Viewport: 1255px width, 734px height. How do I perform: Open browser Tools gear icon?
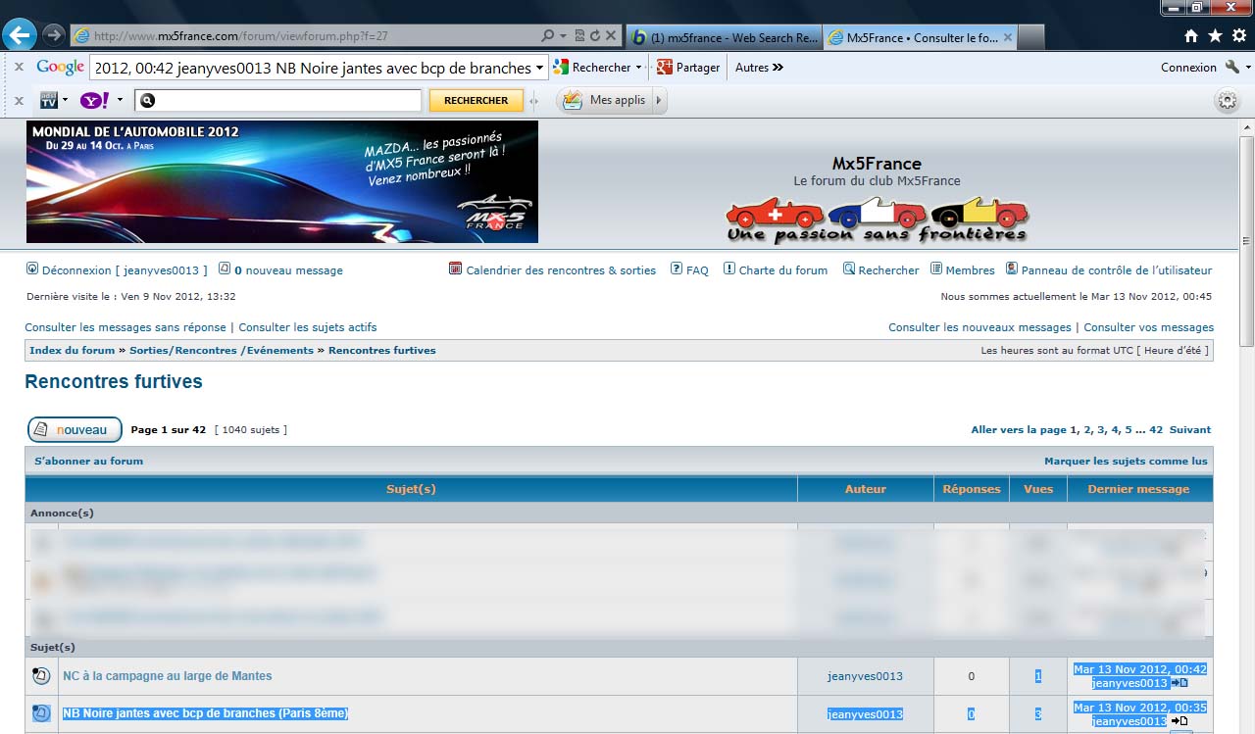point(1238,36)
